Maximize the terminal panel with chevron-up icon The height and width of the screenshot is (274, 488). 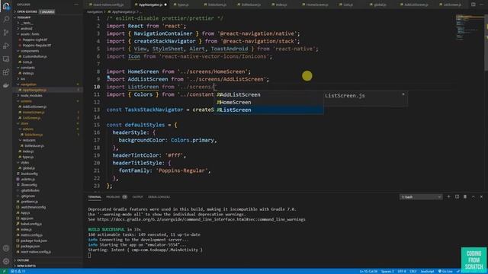click(473, 196)
